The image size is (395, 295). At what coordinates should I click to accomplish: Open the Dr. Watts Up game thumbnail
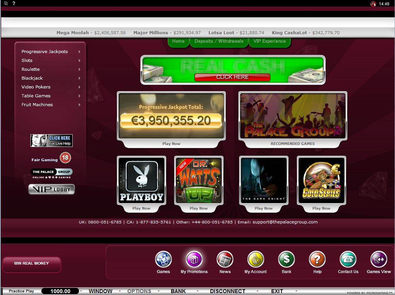[x=199, y=180]
